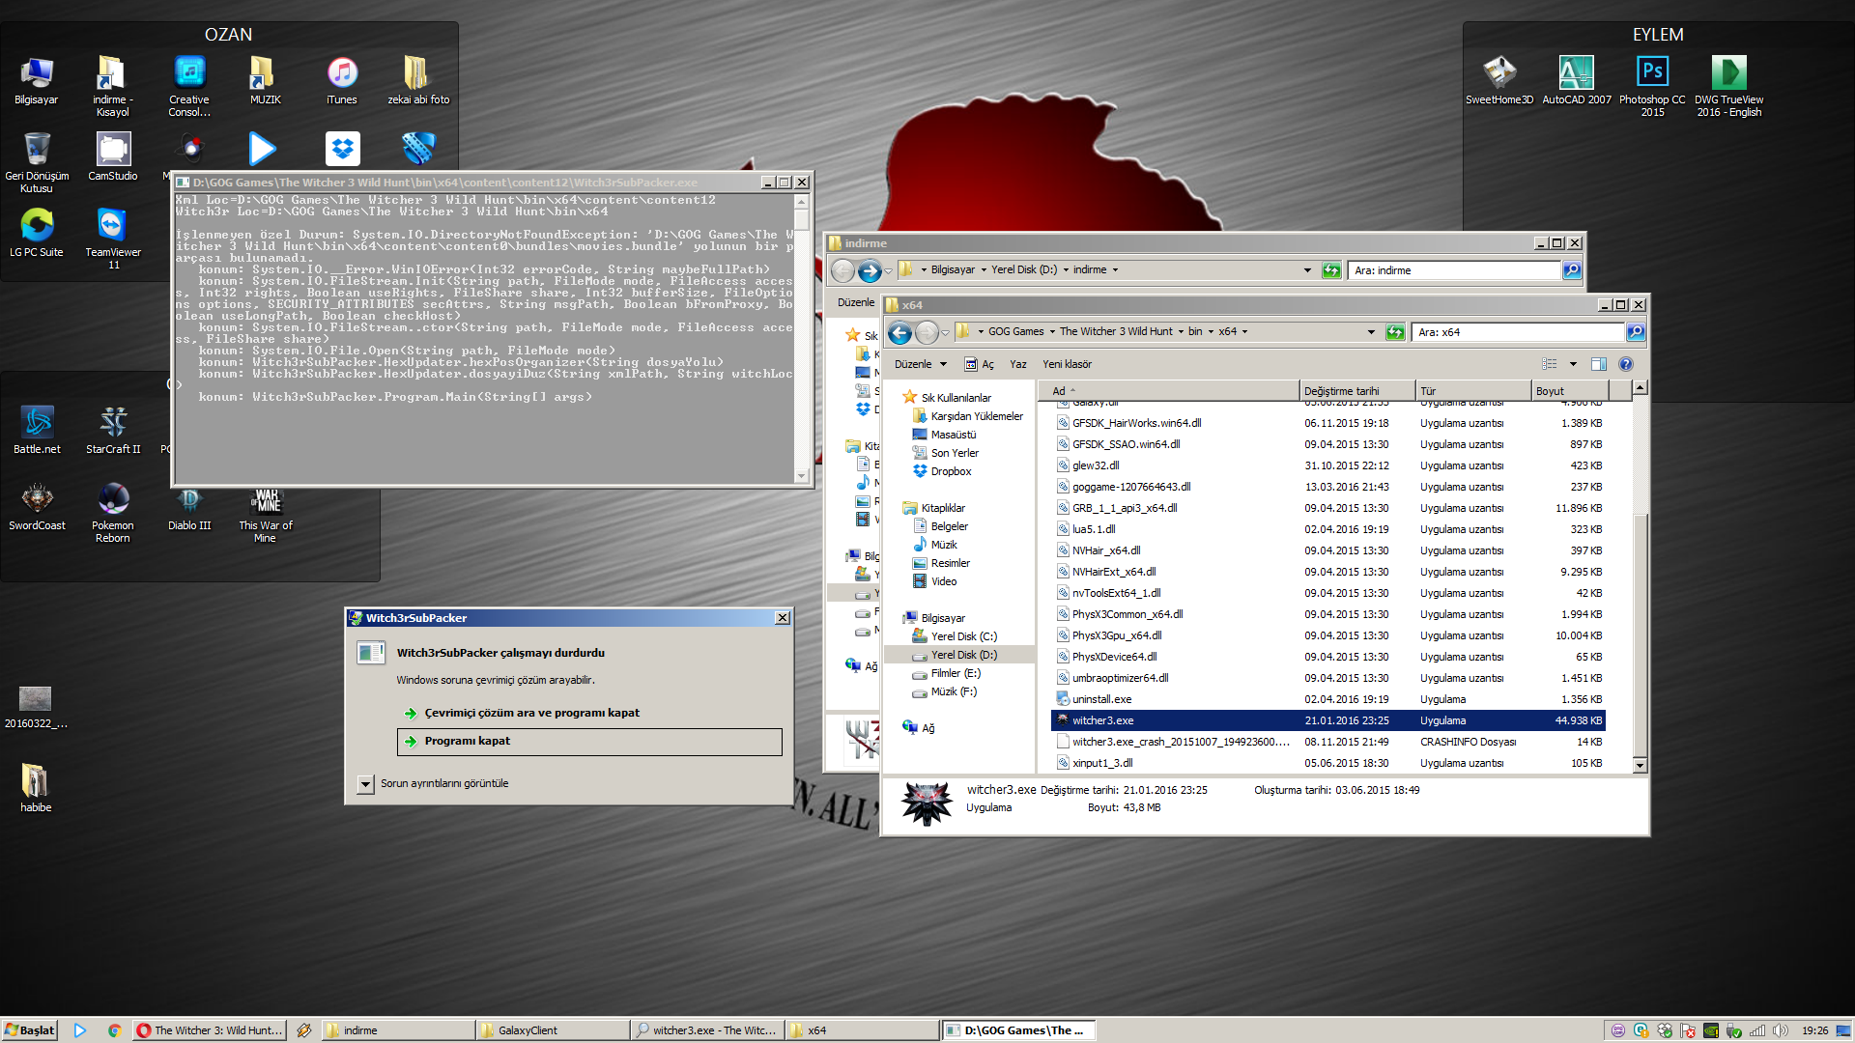Open the Recycle Bin (Geri Dönüşüm Kutusu)
The image size is (1855, 1043).
click(x=37, y=162)
